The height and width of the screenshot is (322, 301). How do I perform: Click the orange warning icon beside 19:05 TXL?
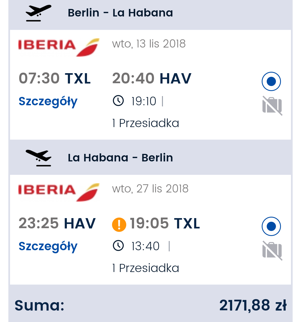tap(119, 225)
